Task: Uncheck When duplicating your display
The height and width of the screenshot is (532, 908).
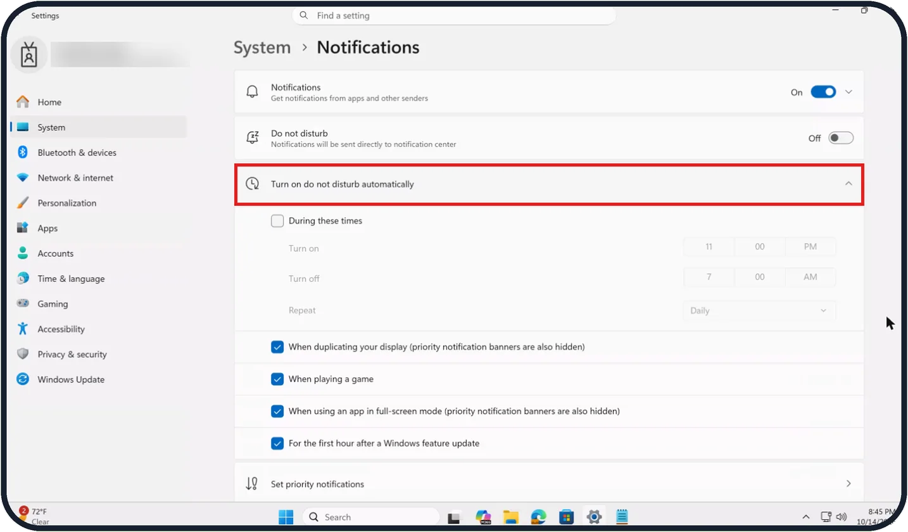Action: pos(277,347)
